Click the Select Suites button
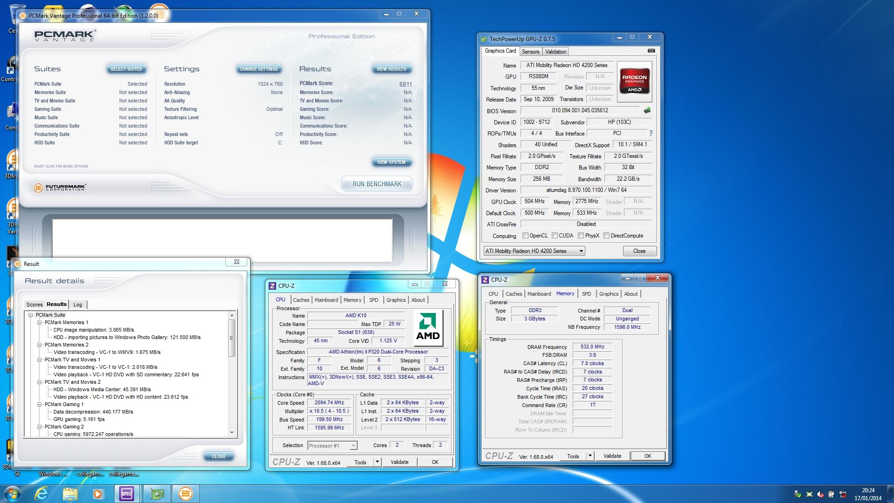894x503 pixels. tap(126, 69)
